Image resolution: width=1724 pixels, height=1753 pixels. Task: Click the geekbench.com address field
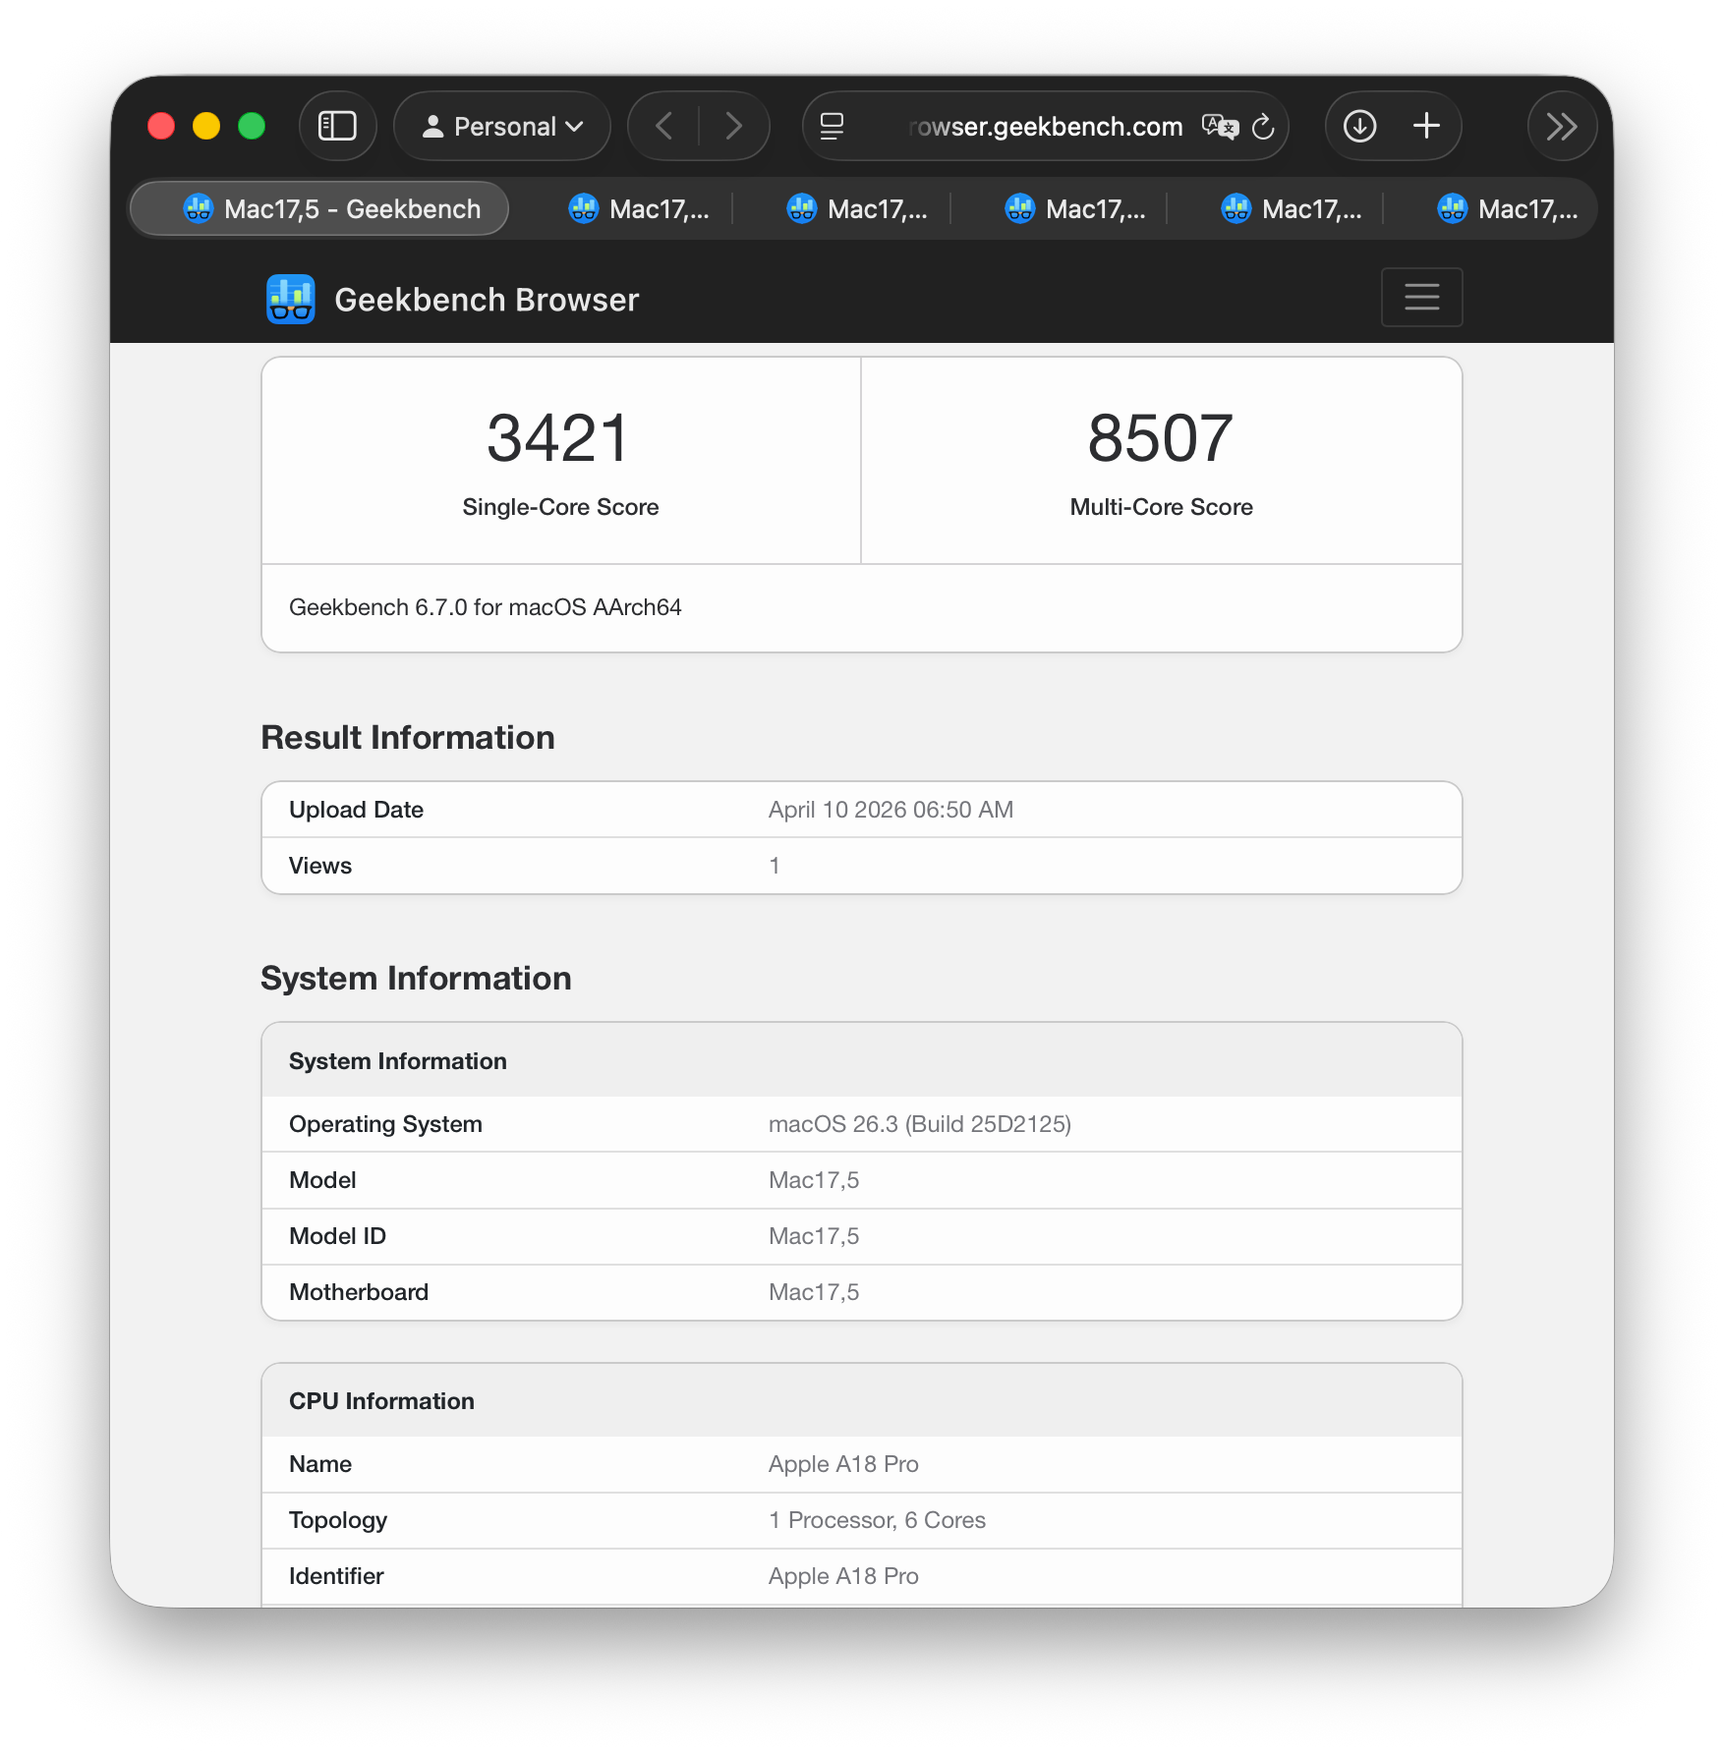click(1044, 126)
